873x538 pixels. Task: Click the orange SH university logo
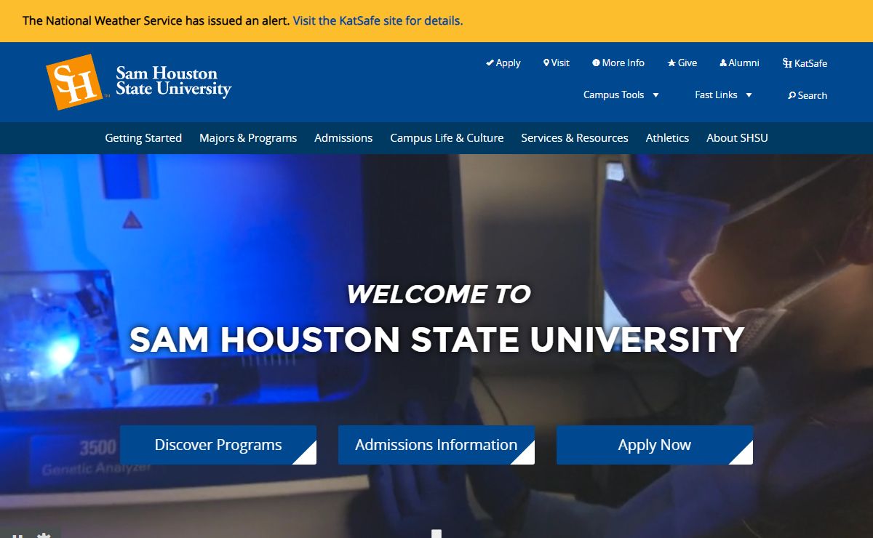75,82
